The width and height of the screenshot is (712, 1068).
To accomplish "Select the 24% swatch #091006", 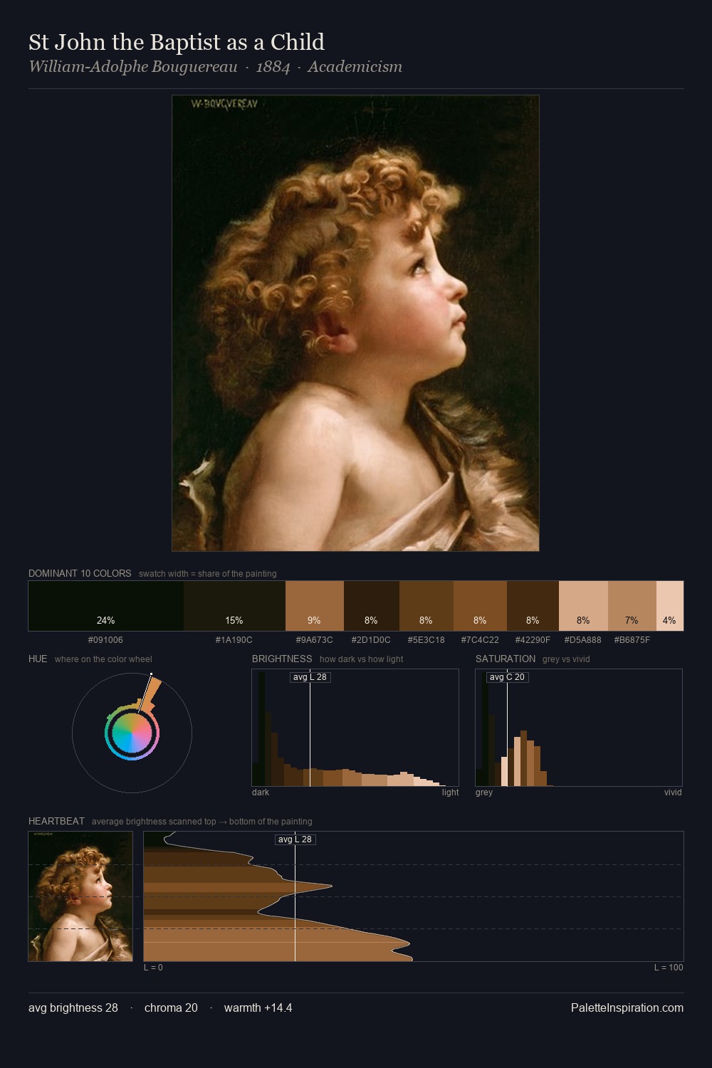I will click(x=106, y=606).
